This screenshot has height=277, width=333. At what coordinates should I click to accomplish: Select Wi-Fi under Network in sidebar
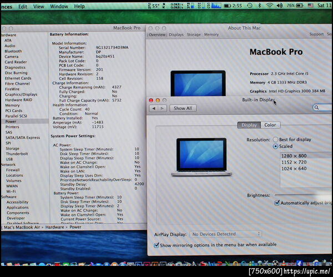11,191
